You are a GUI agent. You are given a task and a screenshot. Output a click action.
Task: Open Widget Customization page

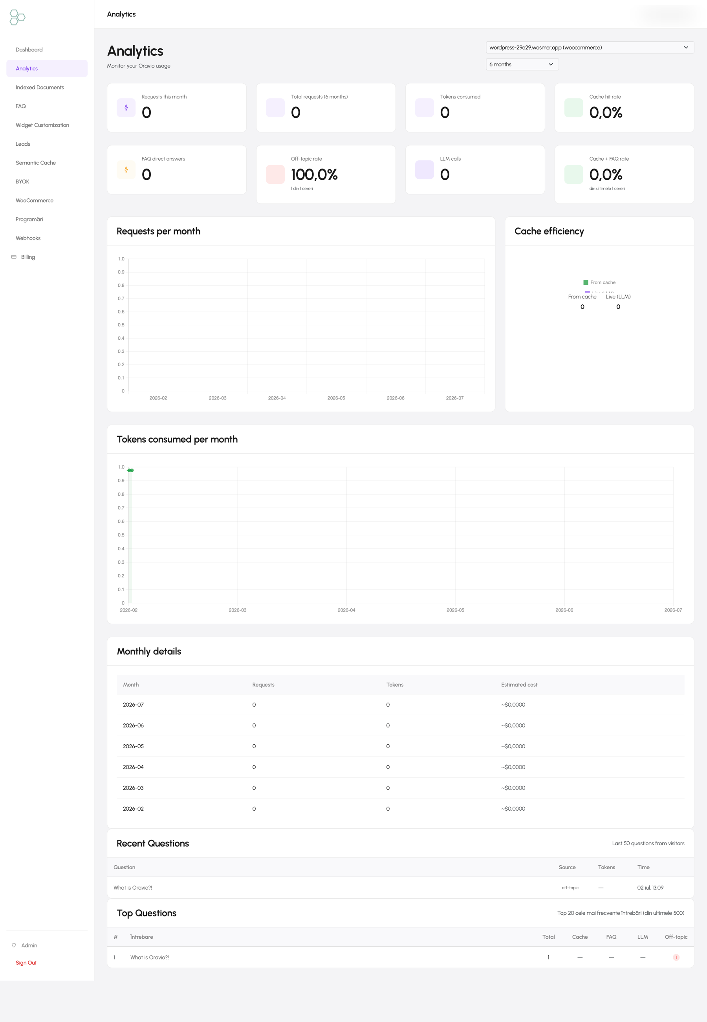click(x=47, y=125)
